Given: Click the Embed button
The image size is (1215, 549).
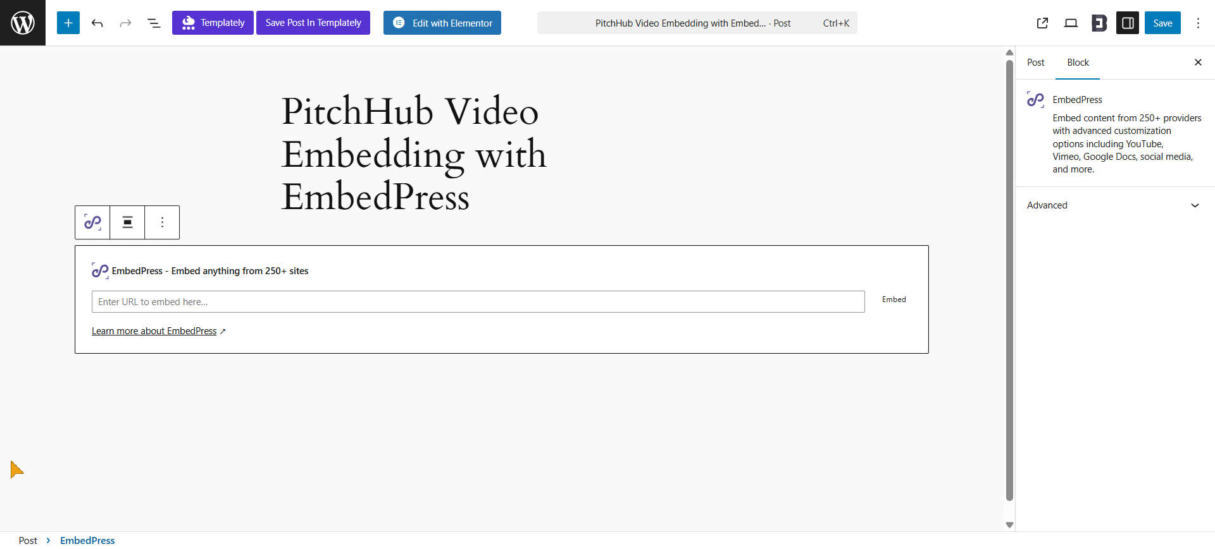Looking at the screenshot, I should (894, 299).
